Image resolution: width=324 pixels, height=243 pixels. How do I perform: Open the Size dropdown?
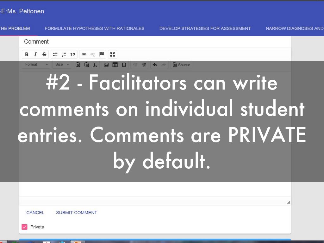(x=62, y=65)
